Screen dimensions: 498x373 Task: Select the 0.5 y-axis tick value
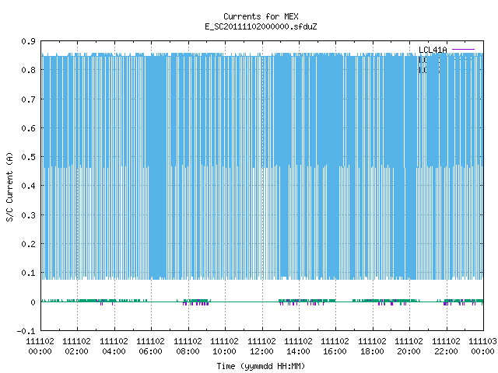[x=28, y=157]
